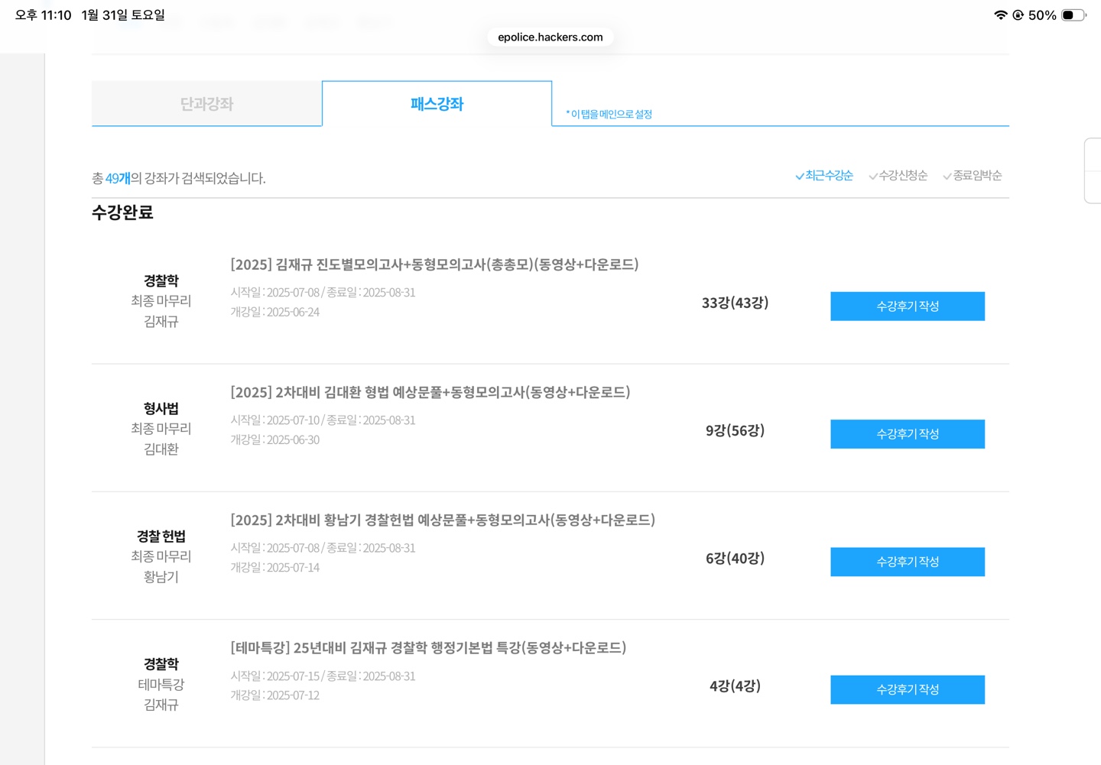The width and height of the screenshot is (1101, 765).
Task: Tap the battery icon in status bar
Action: pyautogui.click(x=1073, y=15)
